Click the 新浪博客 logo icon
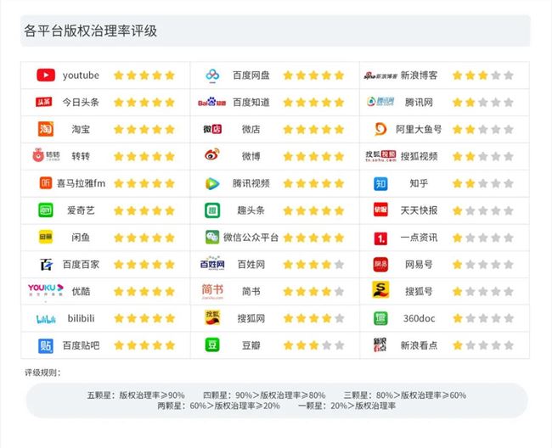Screen dimensions: 552x448 point(380,76)
